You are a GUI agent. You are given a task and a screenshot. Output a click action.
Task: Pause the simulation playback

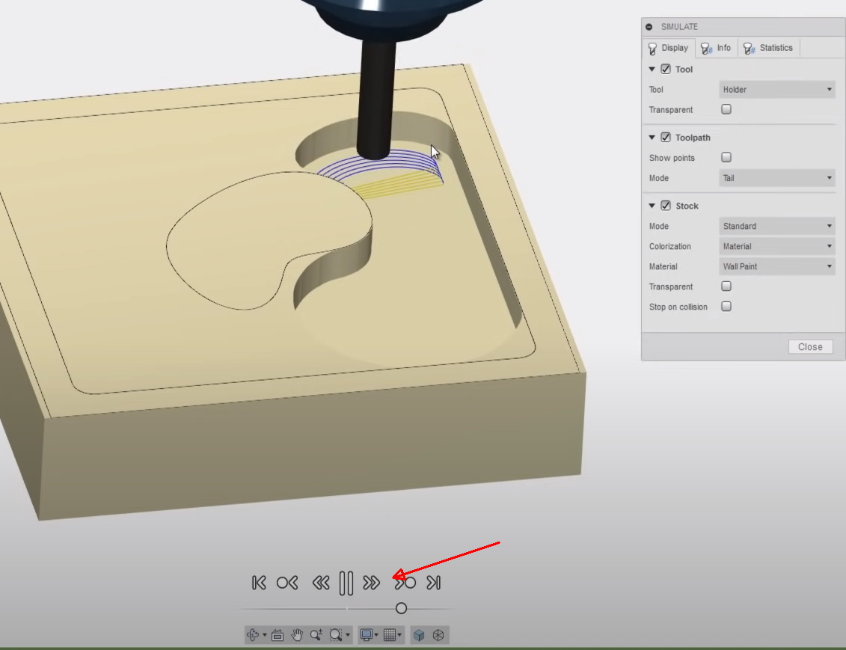tap(346, 583)
